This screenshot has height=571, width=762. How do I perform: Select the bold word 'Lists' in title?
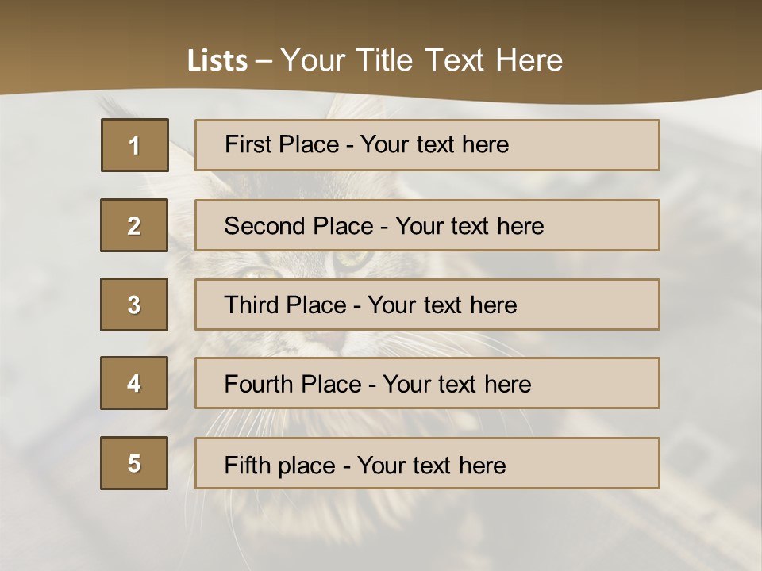[217, 60]
